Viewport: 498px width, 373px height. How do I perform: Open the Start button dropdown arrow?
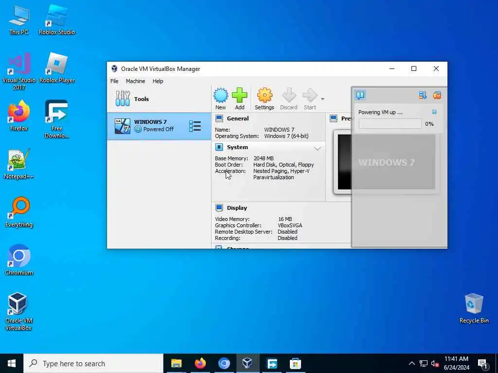tap(322, 99)
